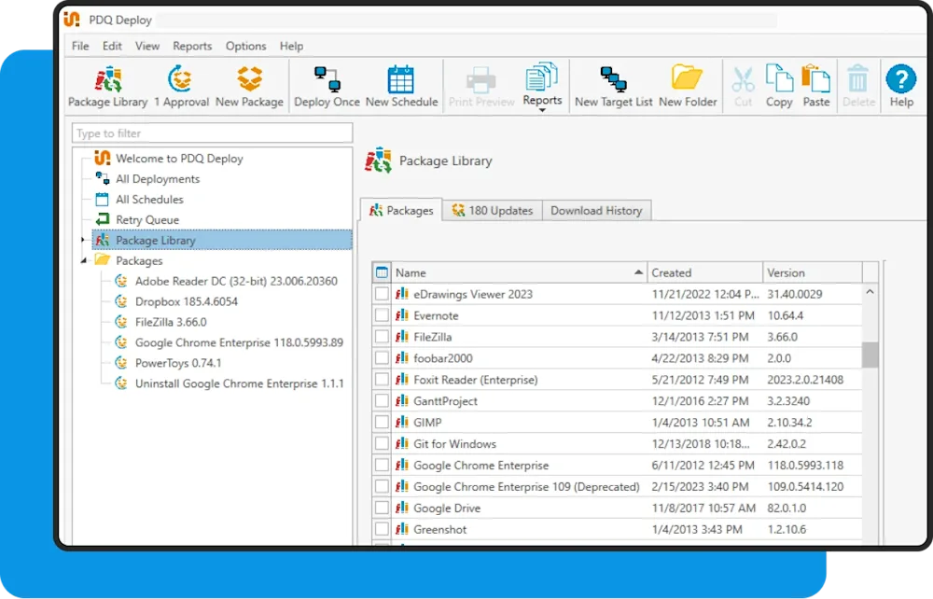Focus the Type to filter input field
933x599 pixels.
click(213, 132)
